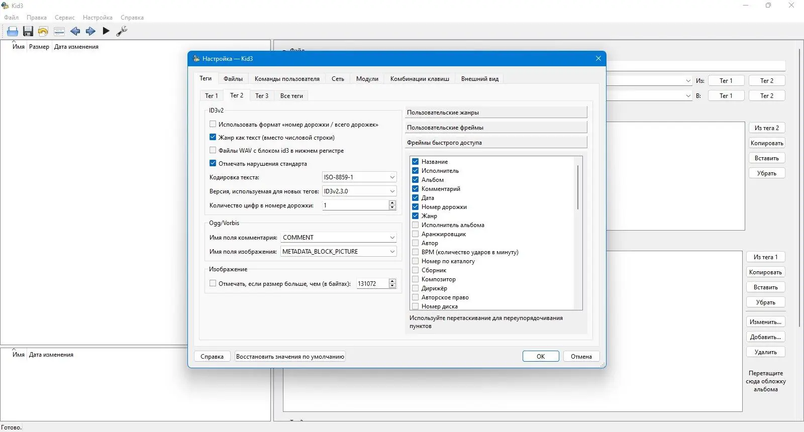Screen dimensions: 804x432
Task: Click the play toolbar icon
Action: point(106,31)
